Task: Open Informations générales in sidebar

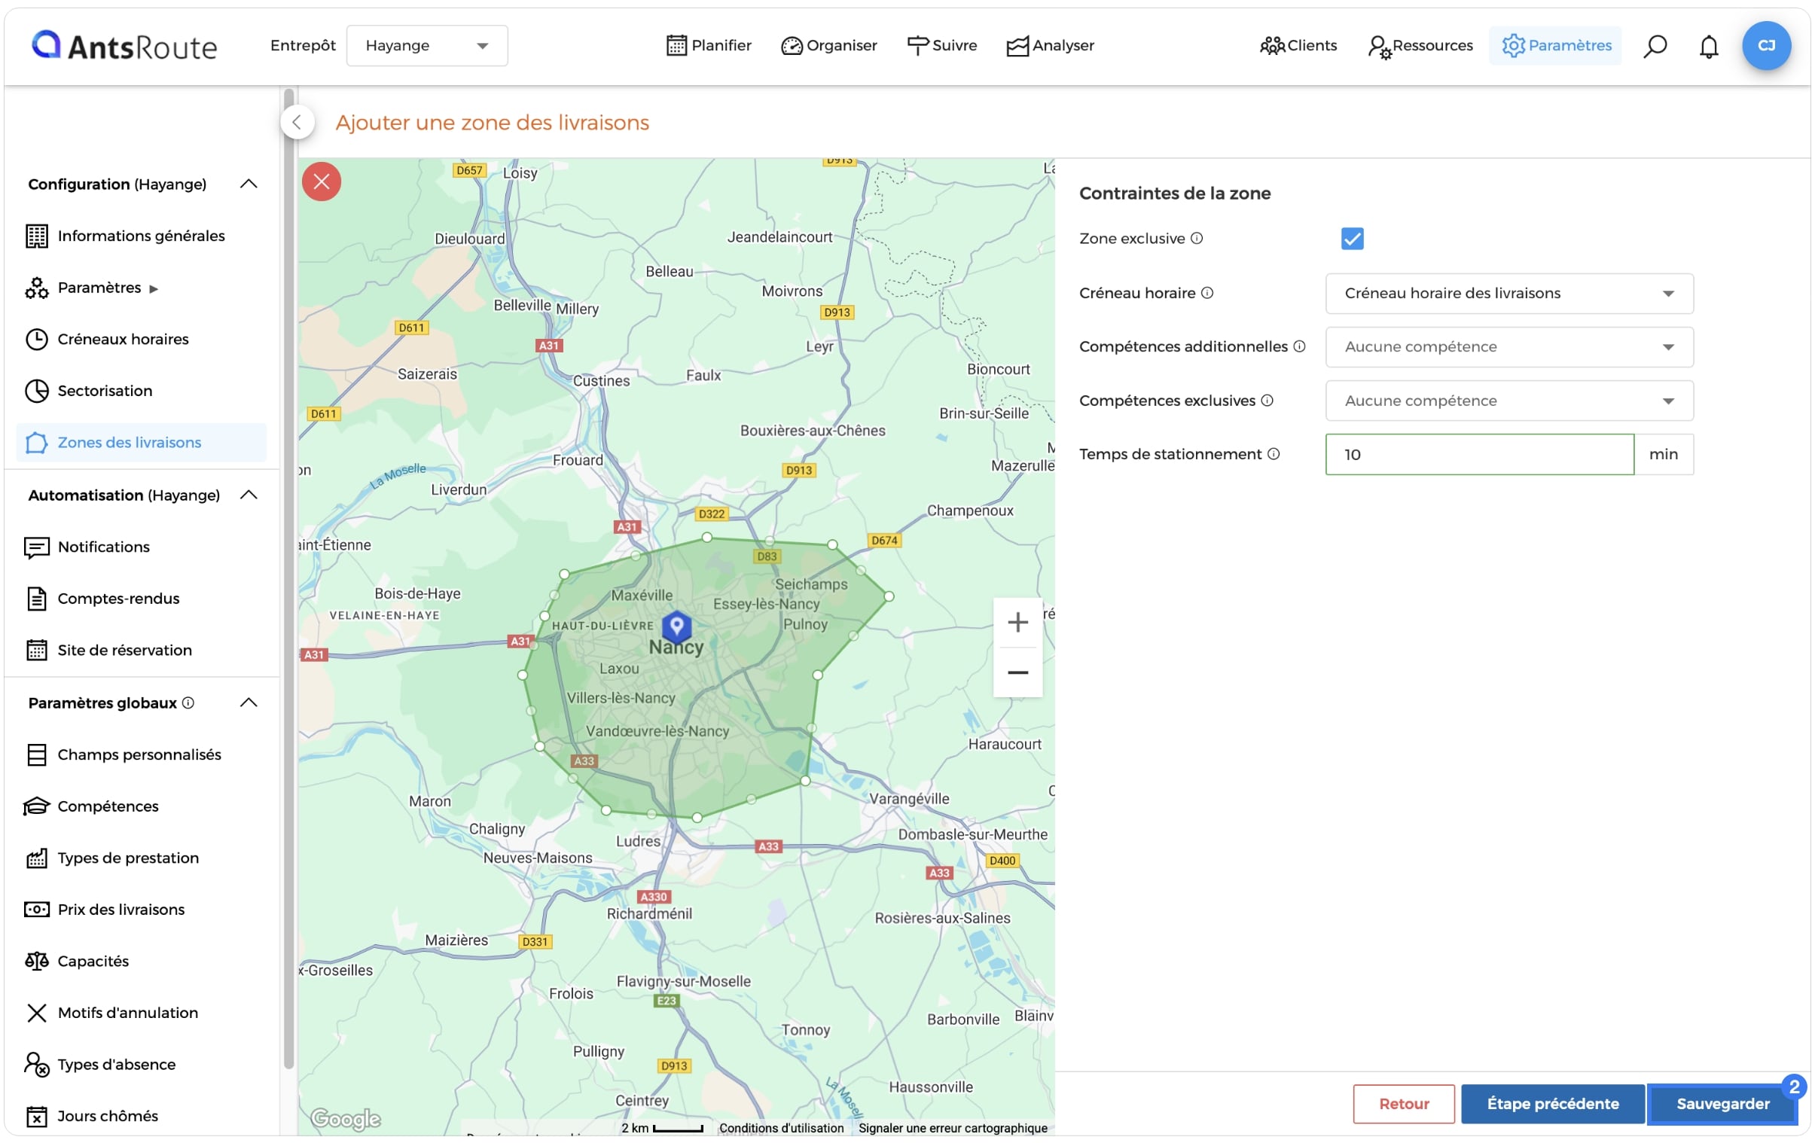Action: coord(141,236)
